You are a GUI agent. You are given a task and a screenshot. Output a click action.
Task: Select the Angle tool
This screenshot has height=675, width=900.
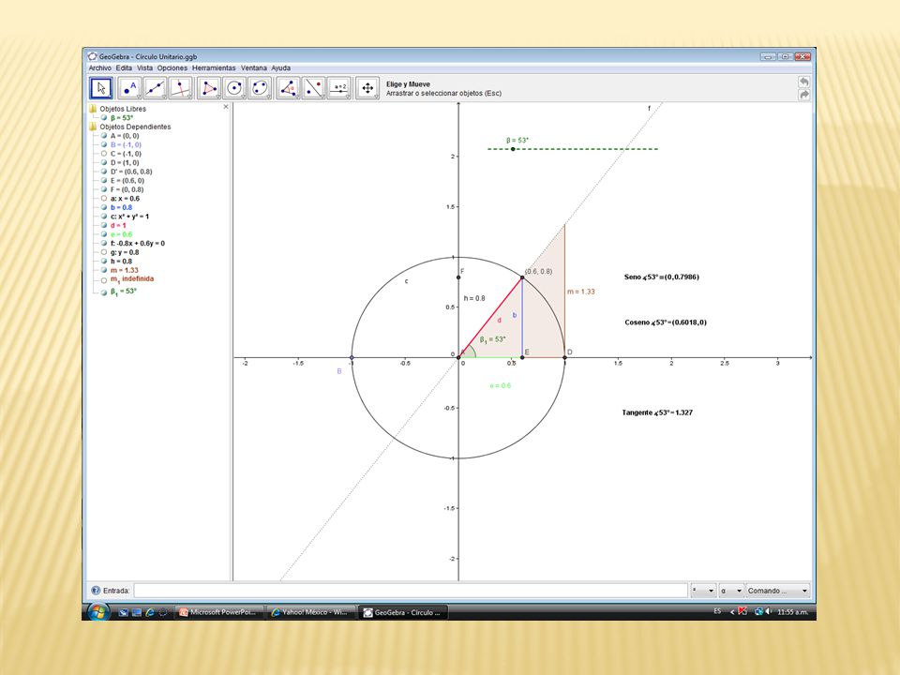click(288, 88)
